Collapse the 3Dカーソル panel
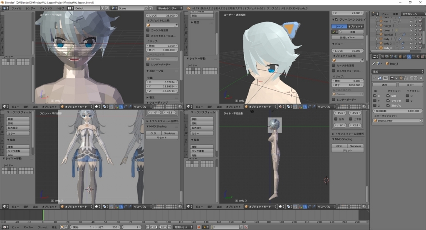The width and height of the screenshot is (426, 230). pyautogui.click(x=148, y=71)
